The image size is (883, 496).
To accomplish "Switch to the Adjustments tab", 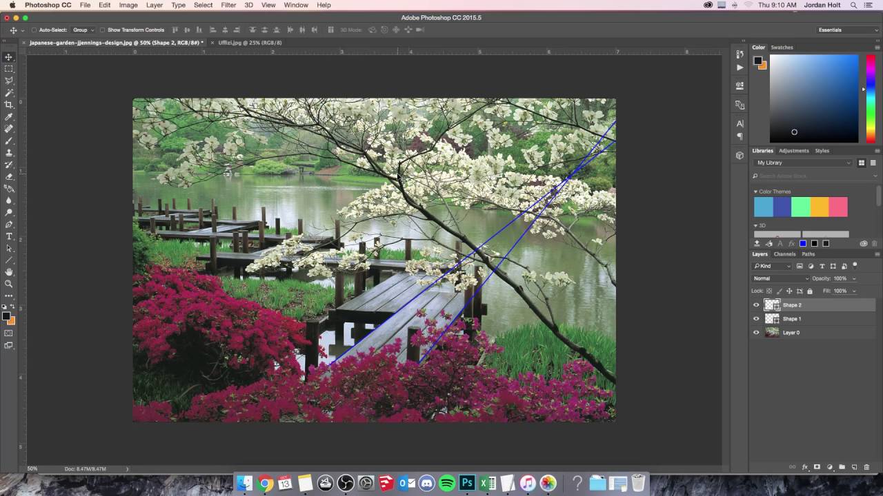I will (x=793, y=151).
